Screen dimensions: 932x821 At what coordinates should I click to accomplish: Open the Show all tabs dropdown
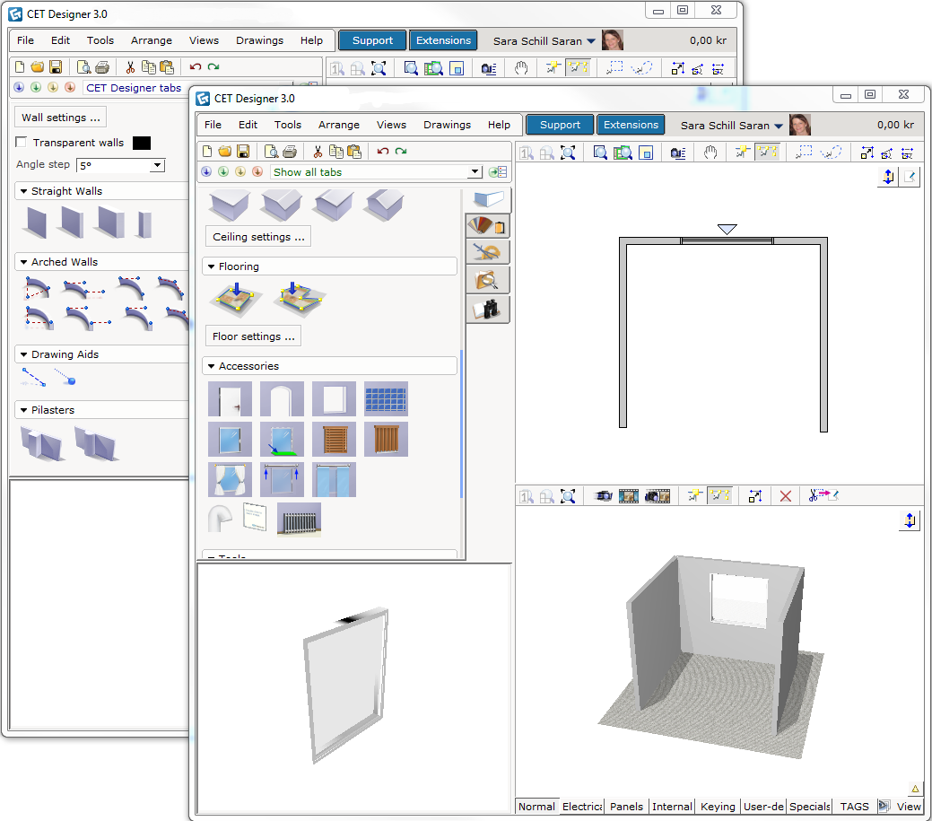pos(475,171)
